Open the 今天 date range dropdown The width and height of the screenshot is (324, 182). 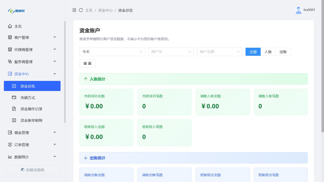click(x=112, y=52)
